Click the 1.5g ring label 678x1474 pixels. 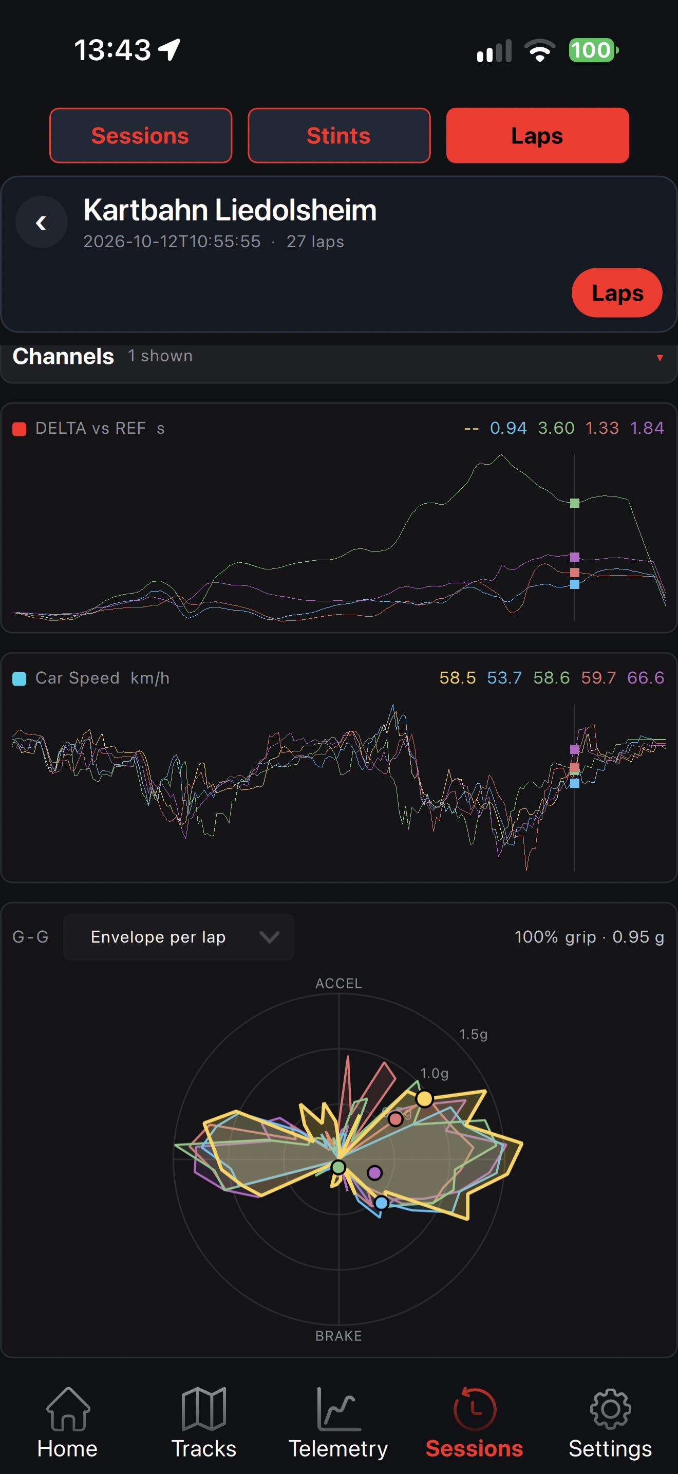(x=474, y=1035)
